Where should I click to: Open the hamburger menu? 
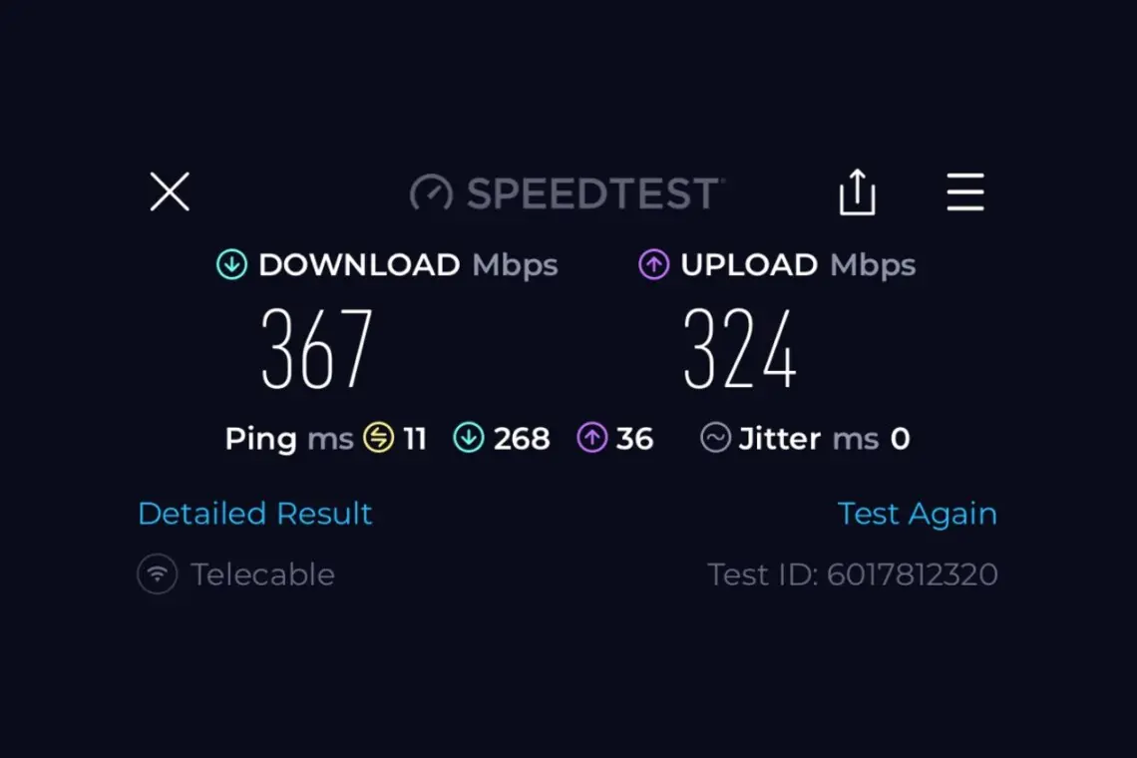coord(965,192)
